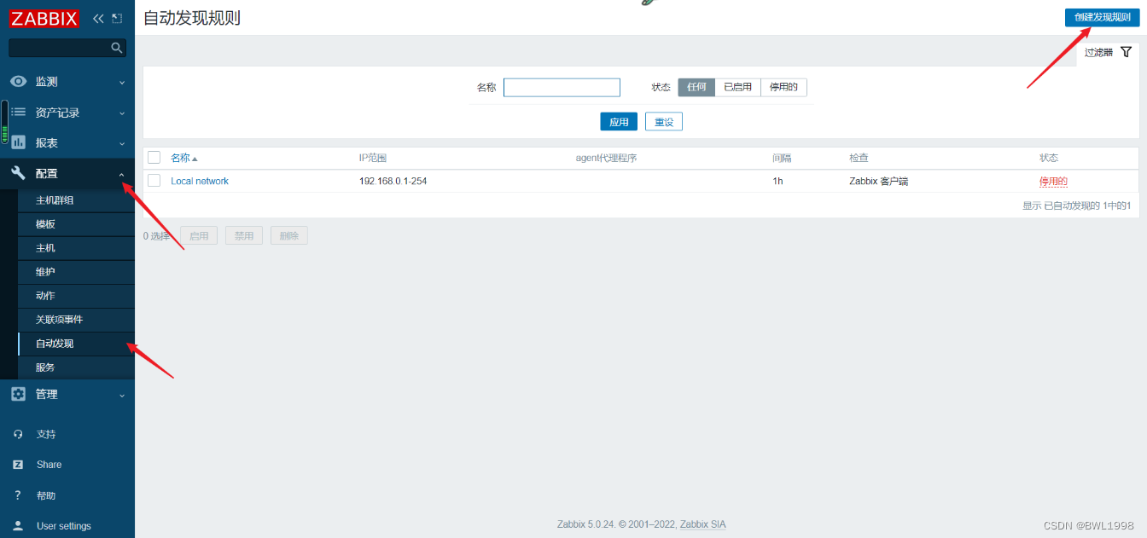
Task: Click the 启用 bulk action button
Action: [199, 235]
